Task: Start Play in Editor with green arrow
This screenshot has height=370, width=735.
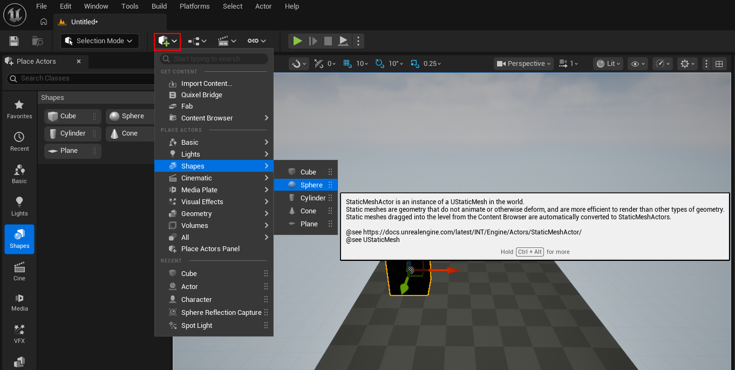Action: (297, 41)
